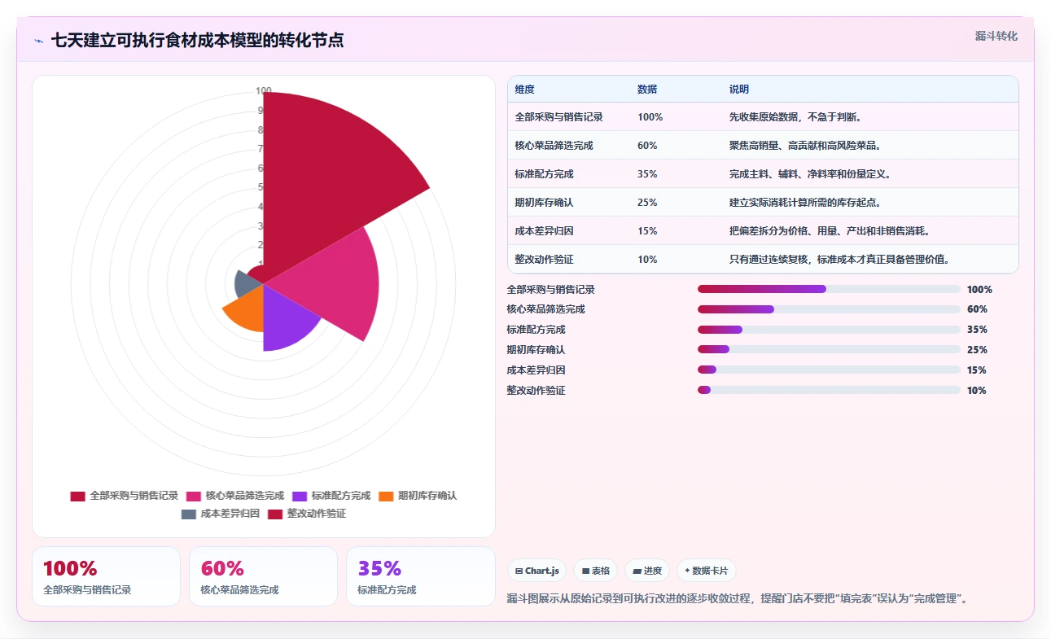Click the progress bar for 成本差异归因

pyautogui.click(x=829, y=370)
